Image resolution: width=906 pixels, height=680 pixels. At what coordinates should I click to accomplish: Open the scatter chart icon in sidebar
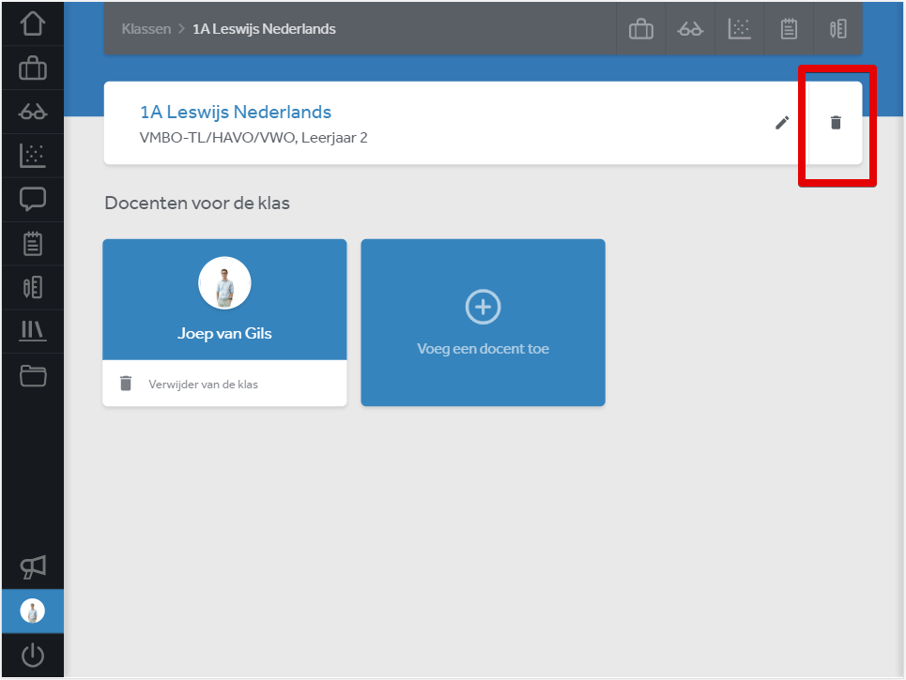[x=32, y=156]
